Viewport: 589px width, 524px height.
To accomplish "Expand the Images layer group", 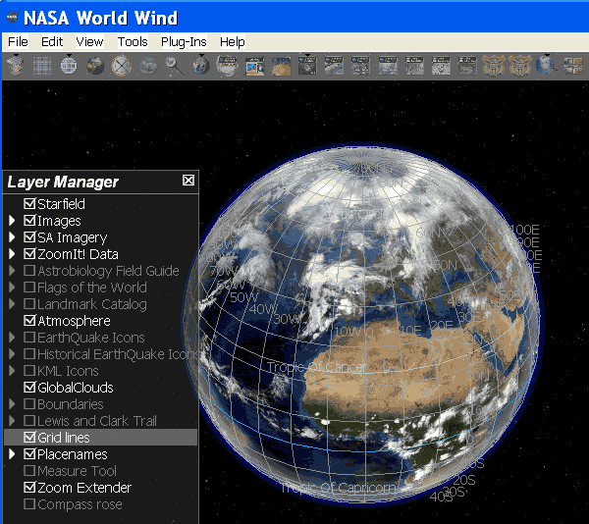I will click(x=12, y=221).
